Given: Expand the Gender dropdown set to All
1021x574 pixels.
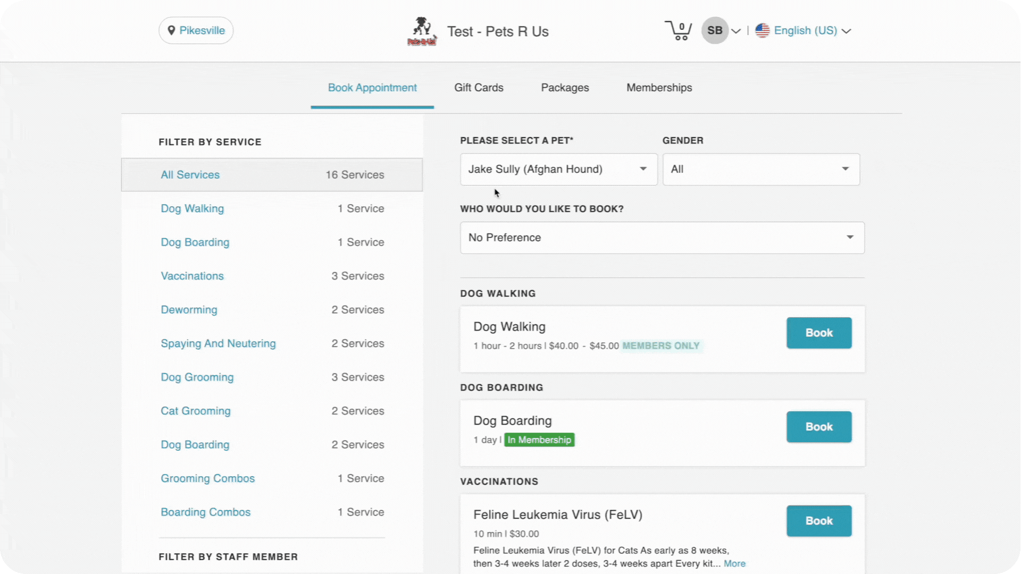Looking at the screenshot, I should pos(760,169).
